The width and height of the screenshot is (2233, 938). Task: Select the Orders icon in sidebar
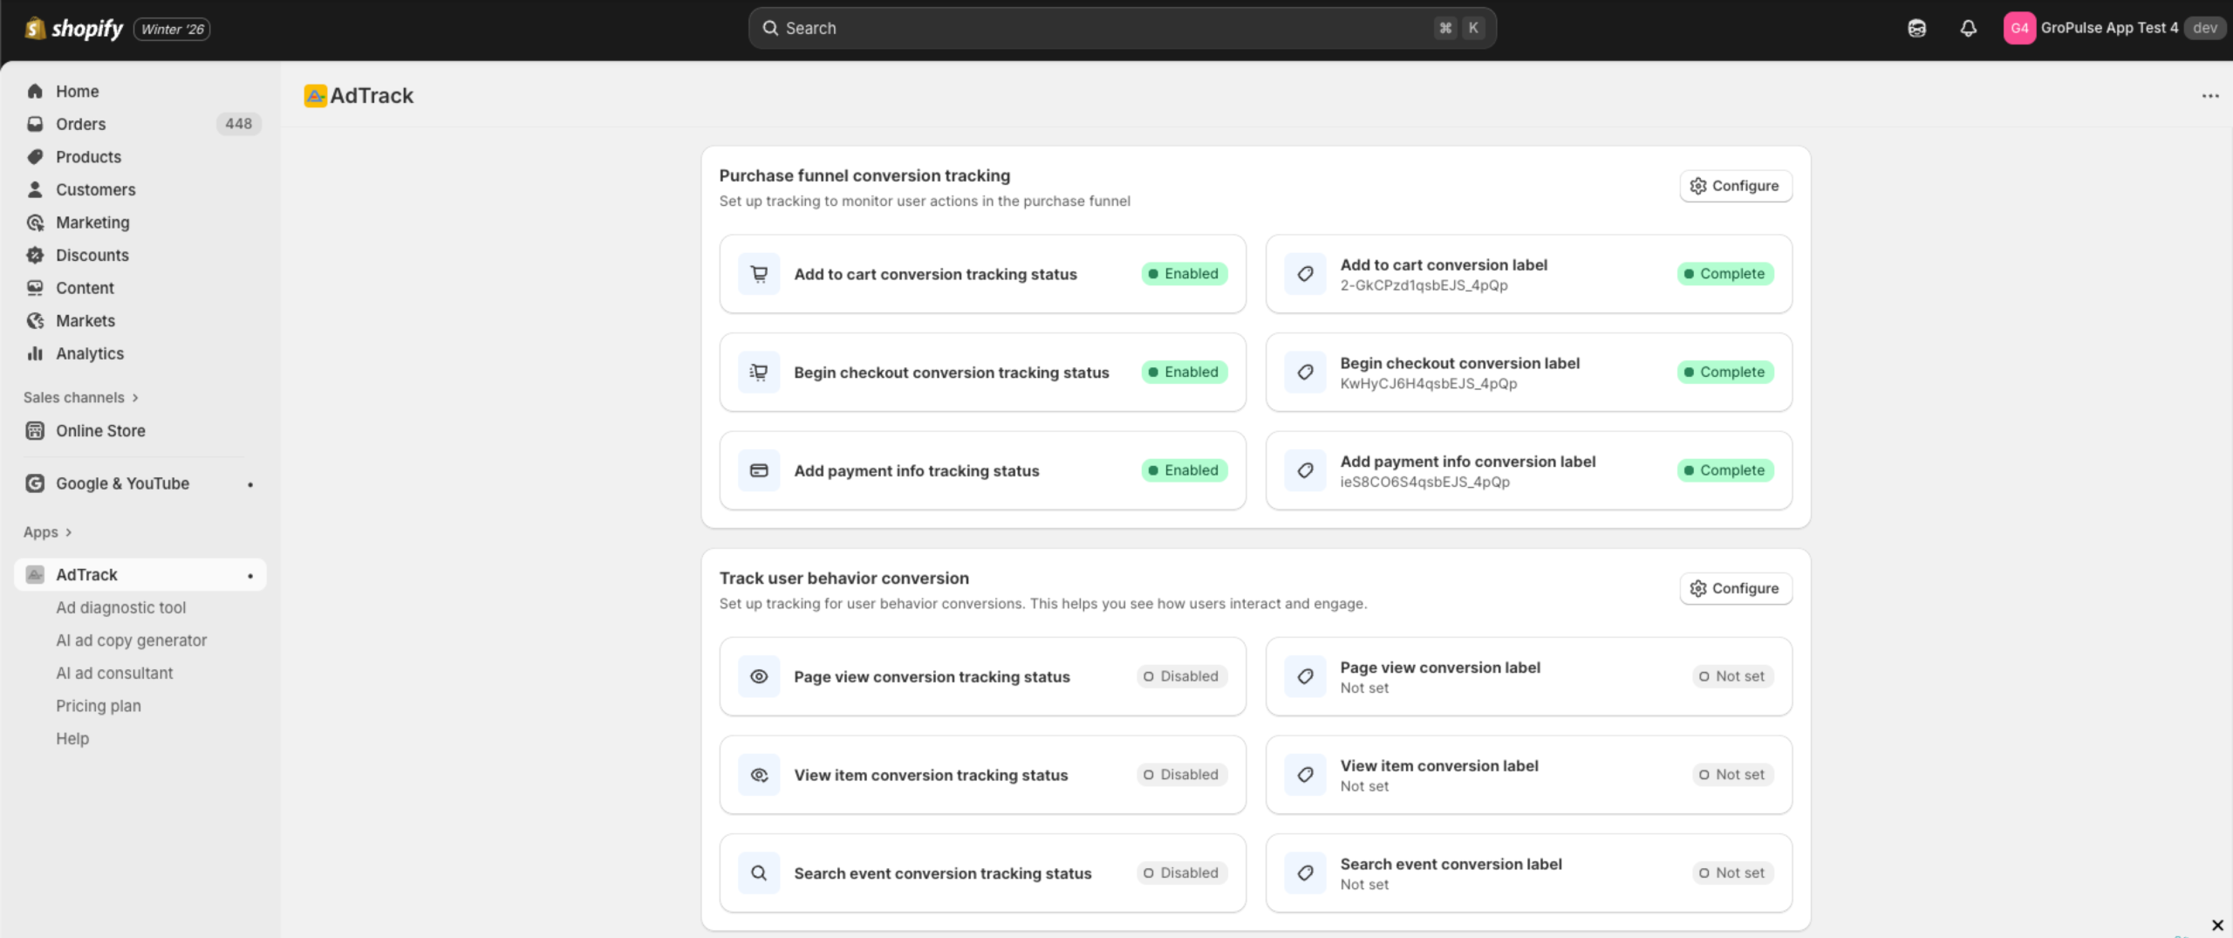(x=35, y=124)
